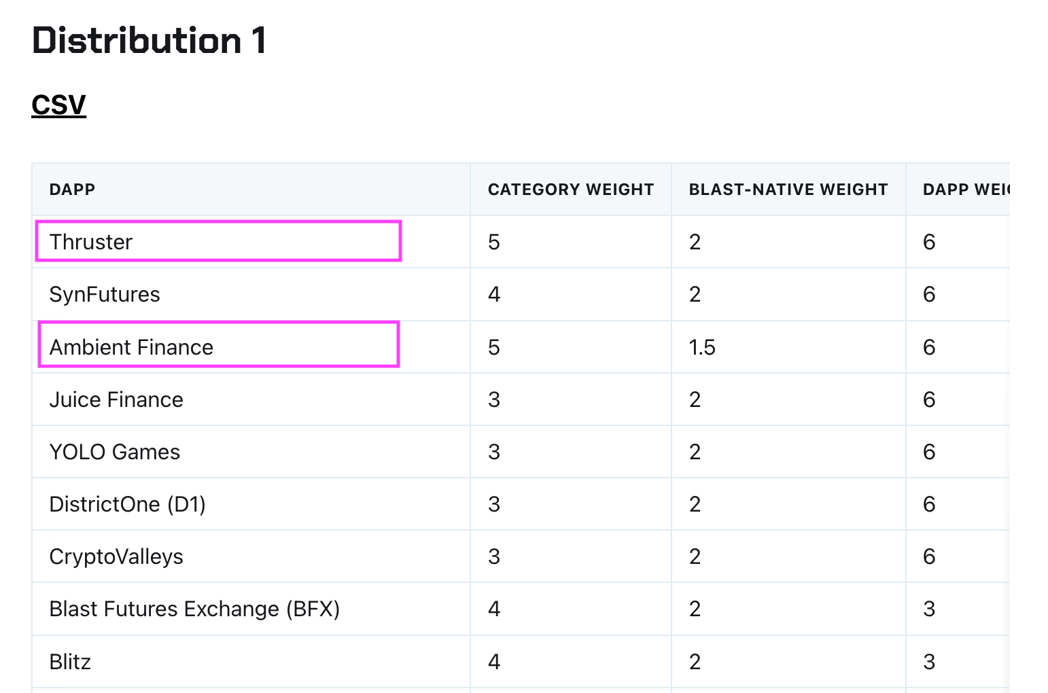
Task: Click the partially visible DAPP WEIGHT header
Action: point(965,190)
